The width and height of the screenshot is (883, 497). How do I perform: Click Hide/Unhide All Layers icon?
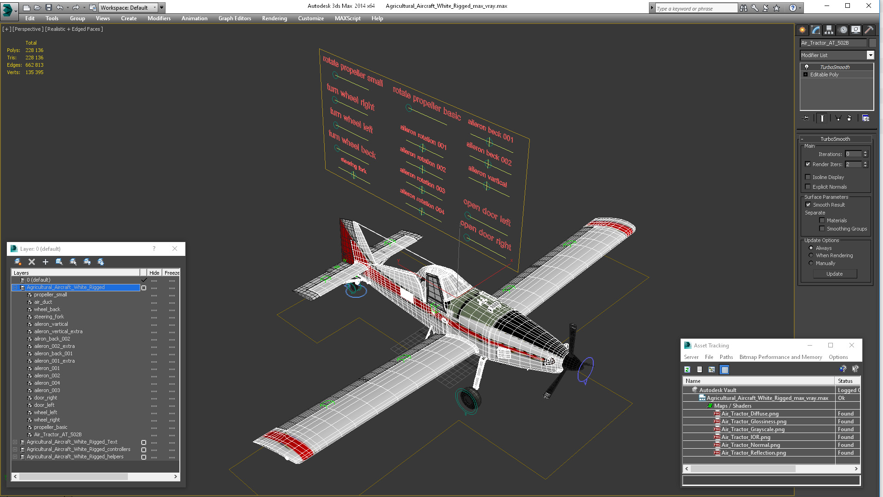point(87,262)
